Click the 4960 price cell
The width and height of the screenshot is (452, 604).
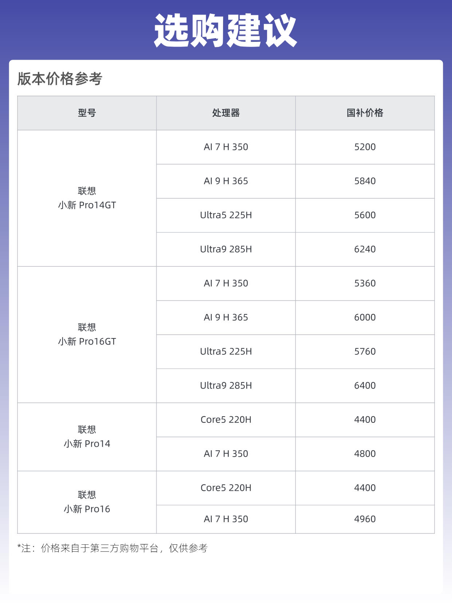(365, 519)
